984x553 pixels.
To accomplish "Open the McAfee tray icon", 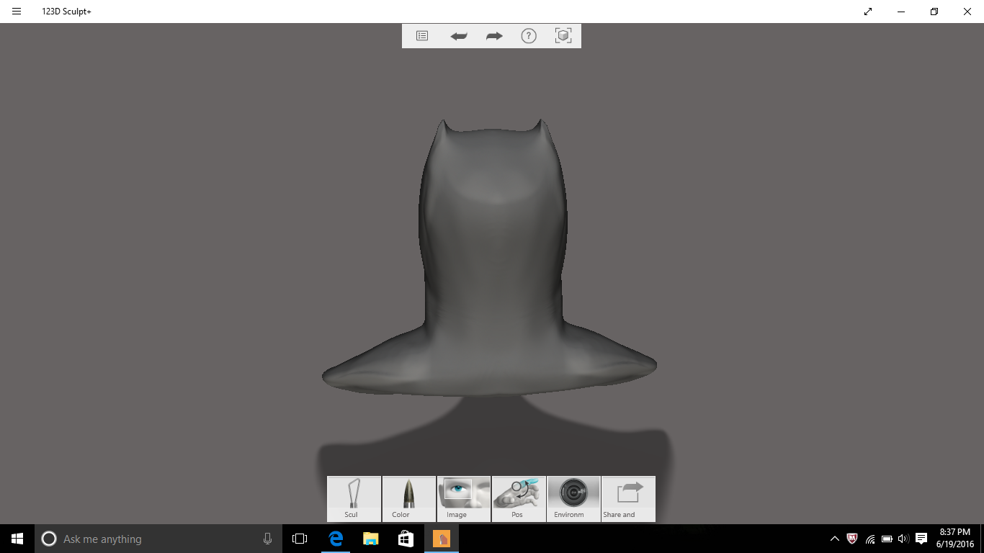I will [x=852, y=539].
